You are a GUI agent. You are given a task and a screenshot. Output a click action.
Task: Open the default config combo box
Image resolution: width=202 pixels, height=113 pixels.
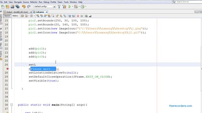(x=45, y=6)
